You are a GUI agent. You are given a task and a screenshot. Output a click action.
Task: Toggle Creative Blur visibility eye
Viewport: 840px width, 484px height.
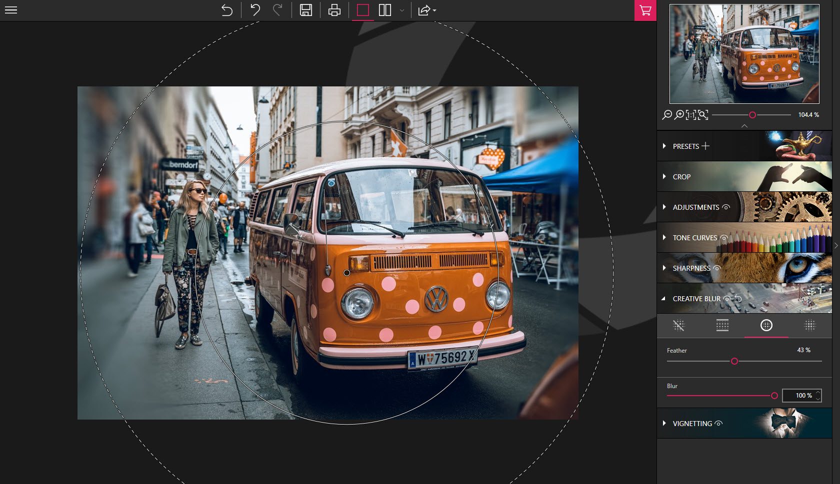click(727, 299)
